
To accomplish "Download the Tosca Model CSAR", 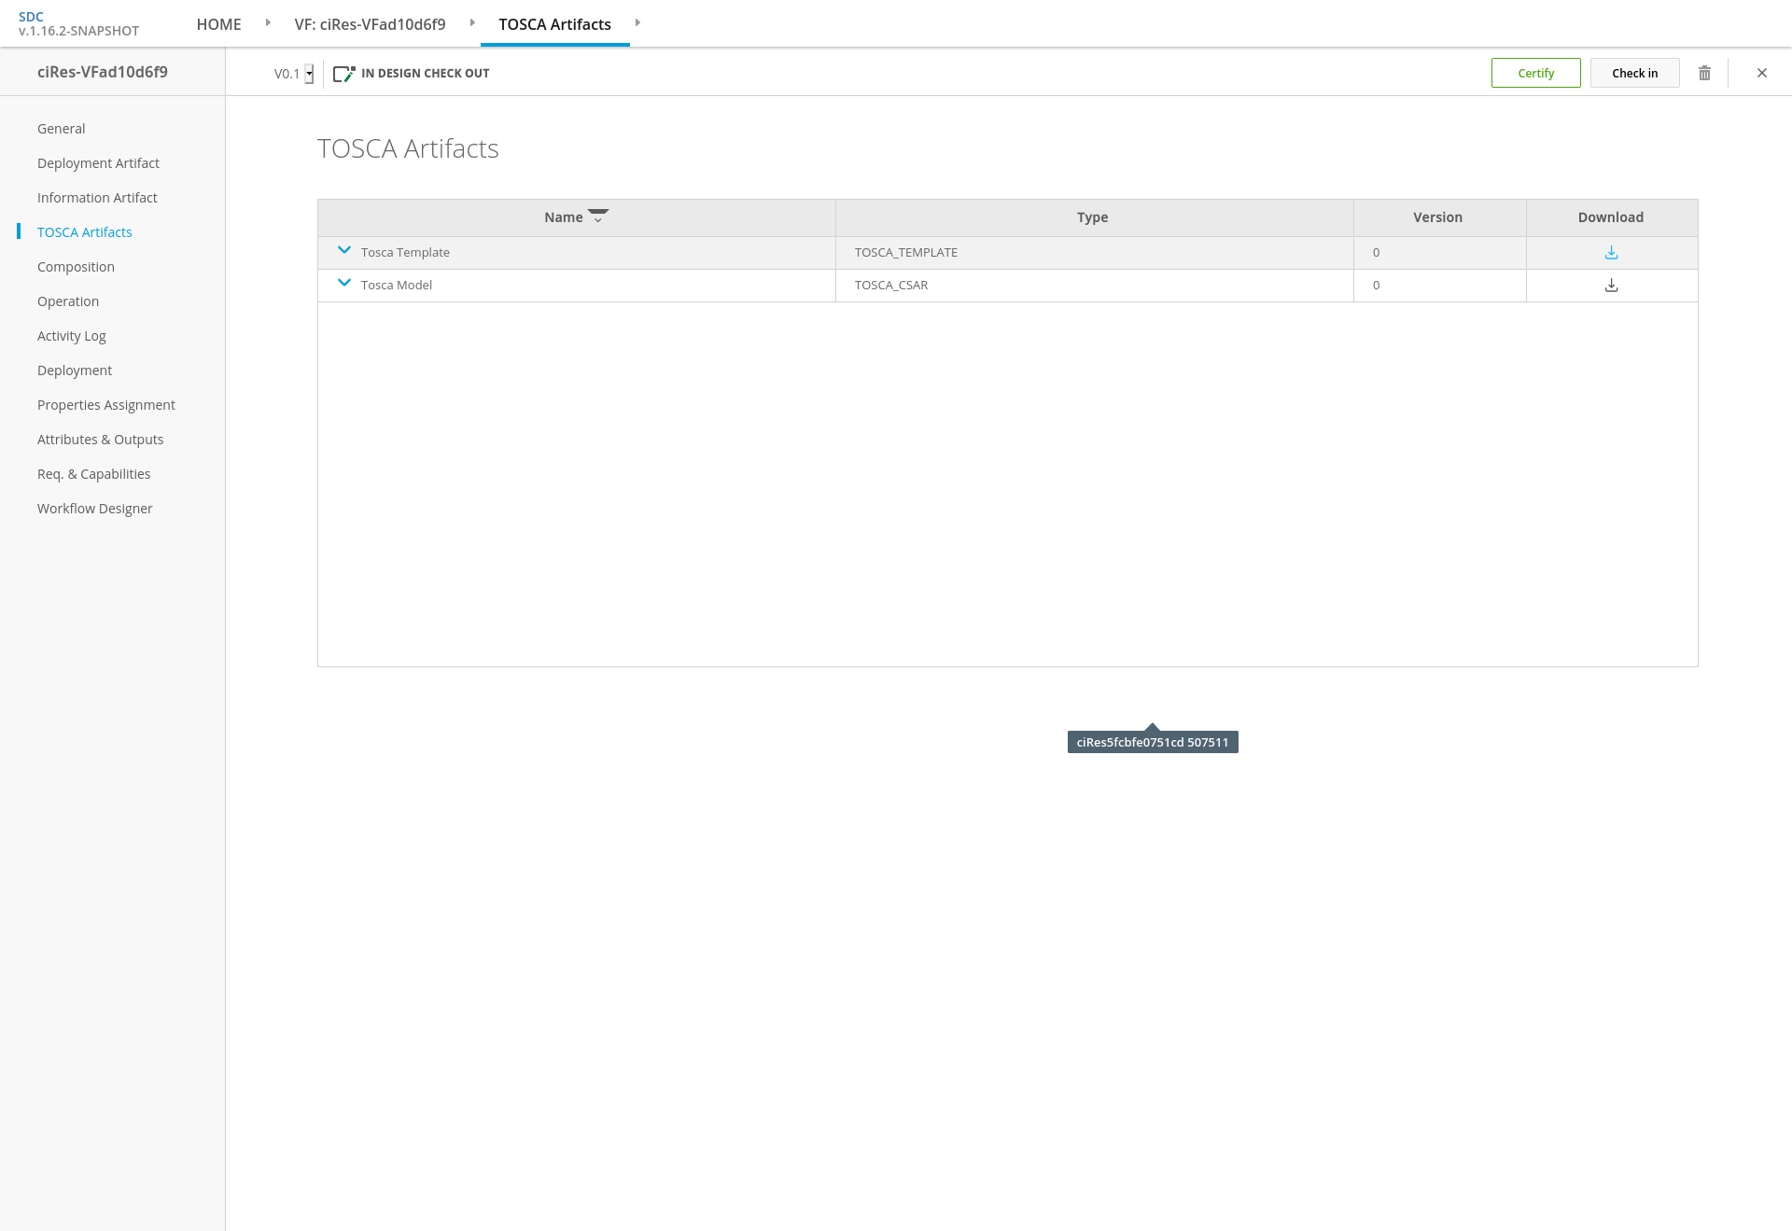I will (x=1611, y=286).
